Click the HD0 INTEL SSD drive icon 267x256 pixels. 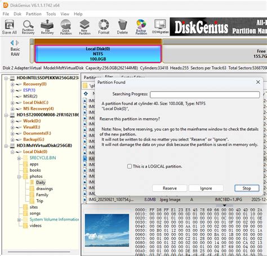12,78
